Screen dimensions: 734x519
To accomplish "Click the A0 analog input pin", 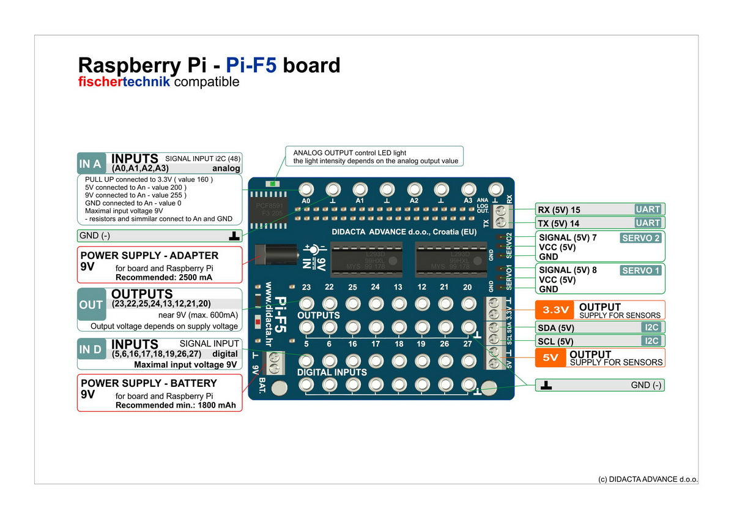I will [306, 189].
